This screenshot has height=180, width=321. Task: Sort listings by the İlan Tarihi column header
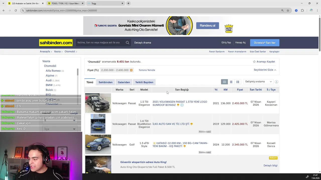pyautogui.click(x=256, y=89)
